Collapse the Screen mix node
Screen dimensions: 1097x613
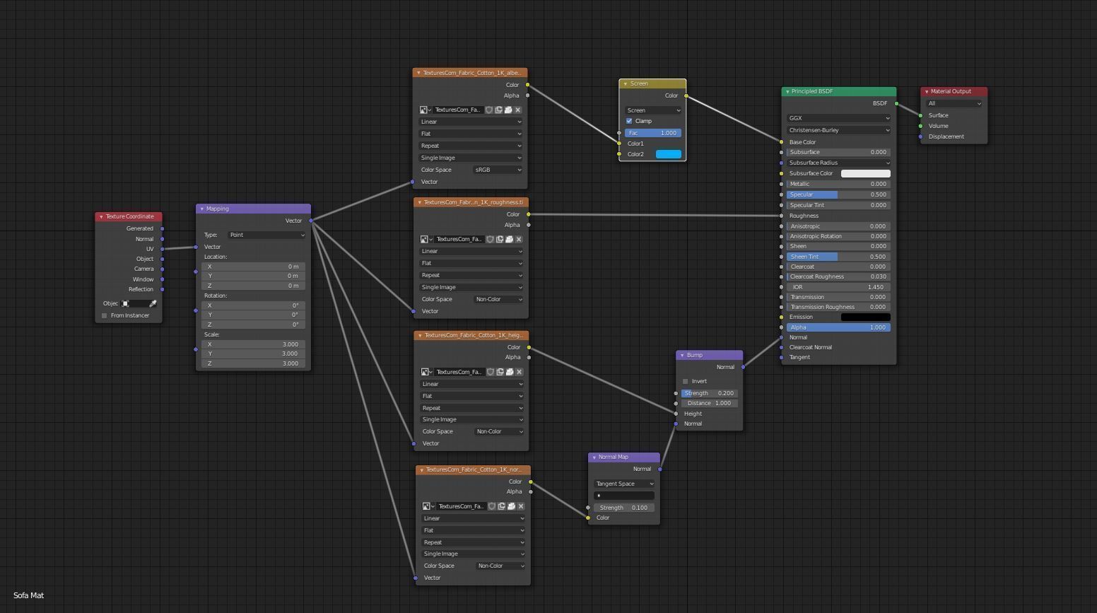click(626, 84)
